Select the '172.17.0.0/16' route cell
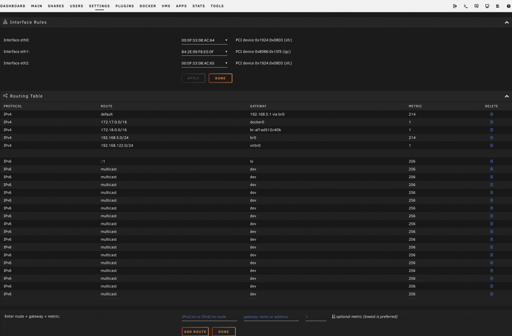The height and width of the screenshot is (336, 512). (x=114, y=122)
